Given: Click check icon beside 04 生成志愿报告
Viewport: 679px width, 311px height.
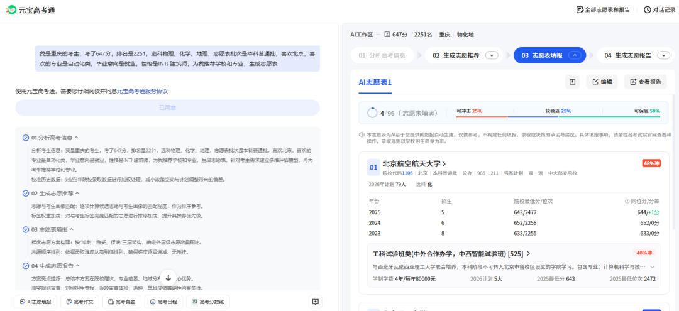Looking at the screenshot, I should (x=26, y=266).
